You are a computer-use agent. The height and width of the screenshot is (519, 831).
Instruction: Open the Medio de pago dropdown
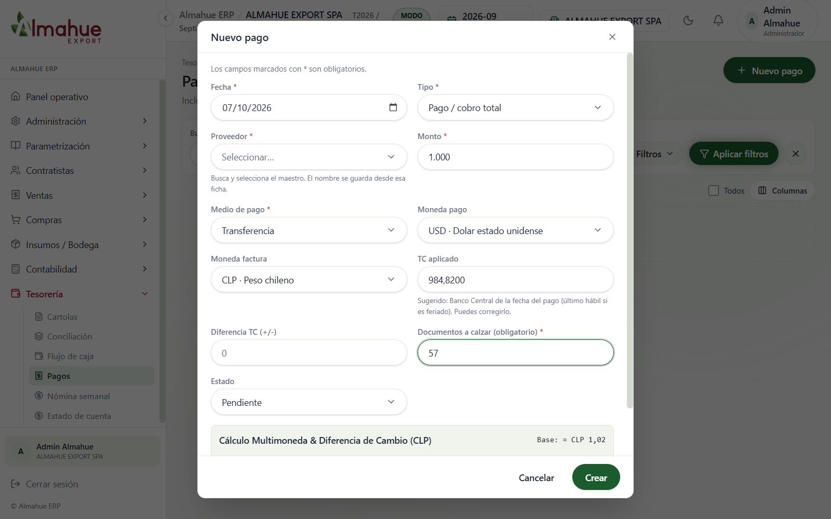309,230
